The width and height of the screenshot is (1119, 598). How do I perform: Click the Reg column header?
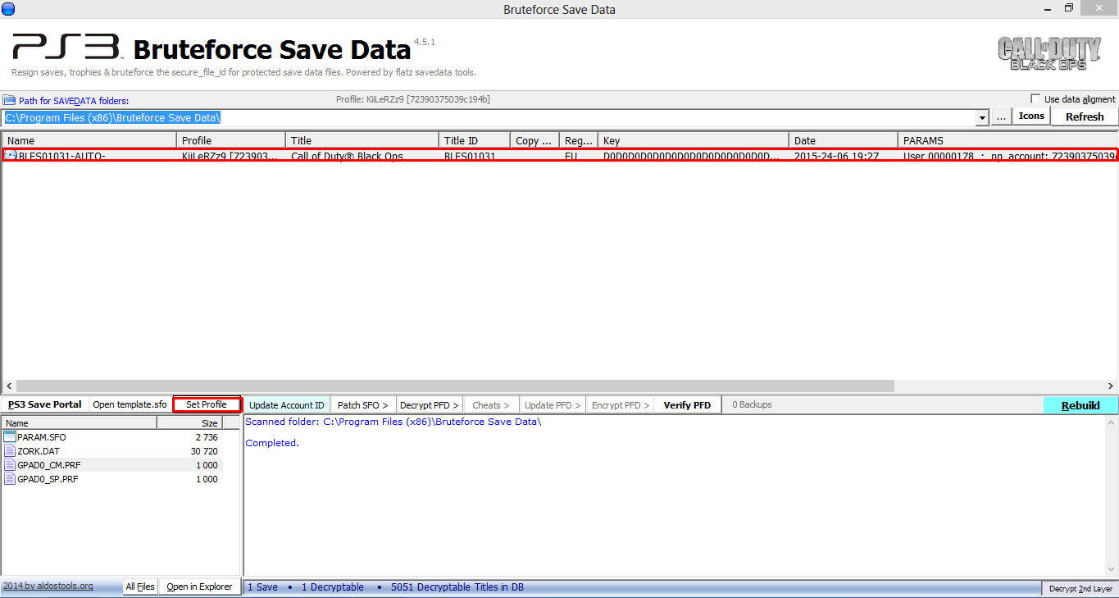pyautogui.click(x=579, y=140)
